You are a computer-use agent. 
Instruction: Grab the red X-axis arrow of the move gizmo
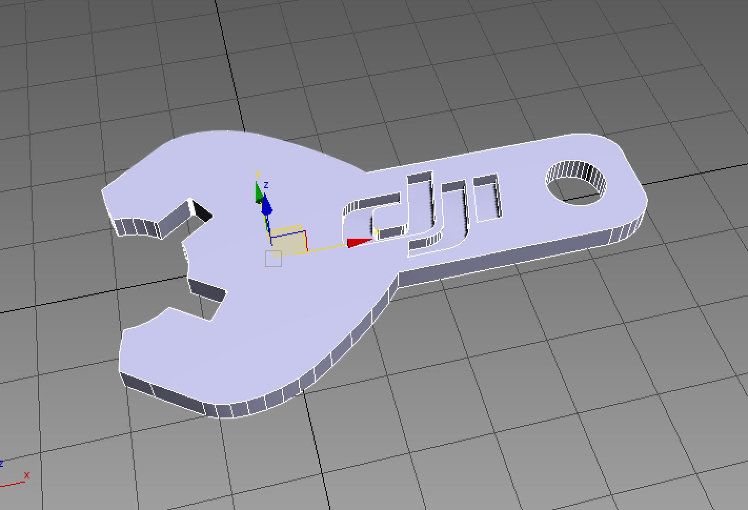pyautogui.click(x=359, y=242)
